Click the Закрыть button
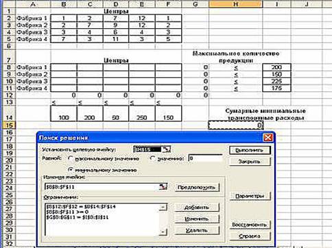 (250, 162)
